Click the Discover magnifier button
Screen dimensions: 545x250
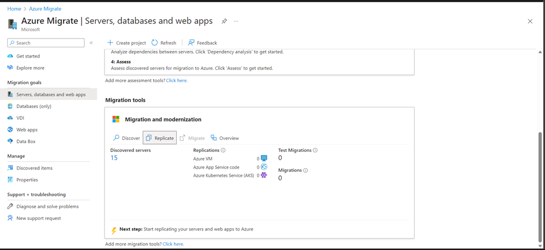coord(126,138)
